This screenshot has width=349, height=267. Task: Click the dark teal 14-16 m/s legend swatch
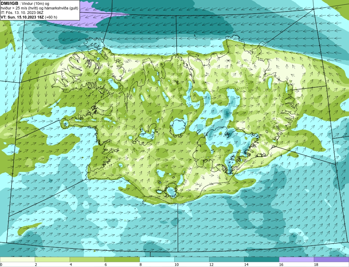point(262,260)
